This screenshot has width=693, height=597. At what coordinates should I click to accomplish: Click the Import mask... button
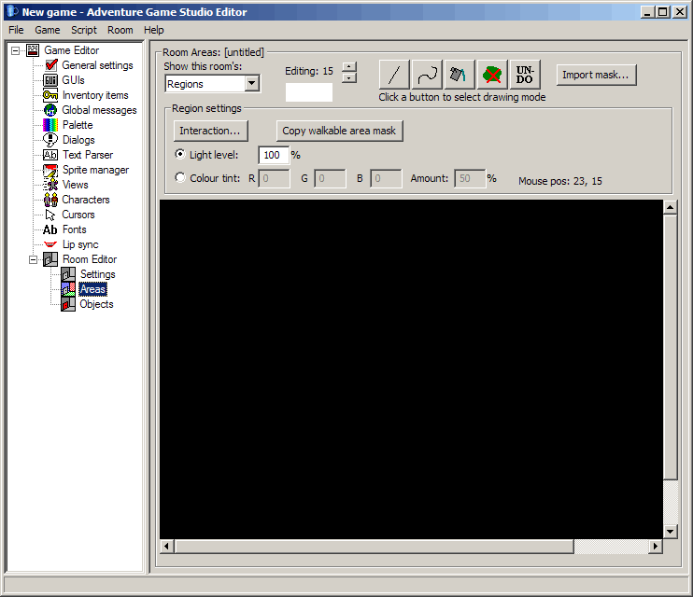pyautogui.click(x=596, y=75)
